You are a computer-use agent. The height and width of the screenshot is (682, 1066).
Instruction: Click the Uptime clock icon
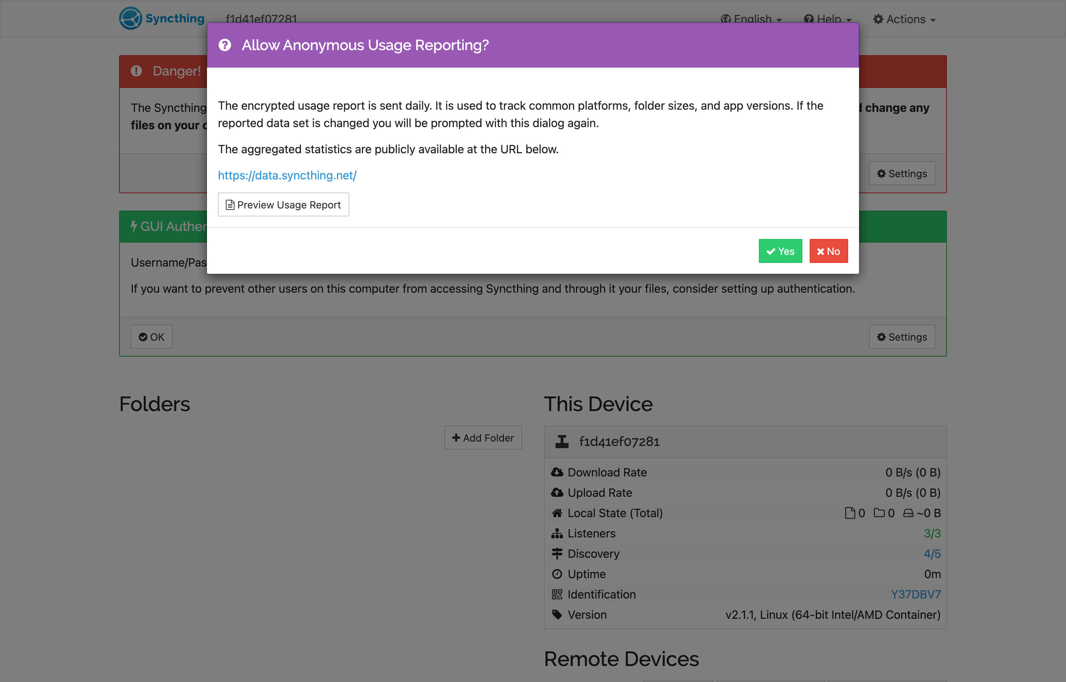click(557, 574)
